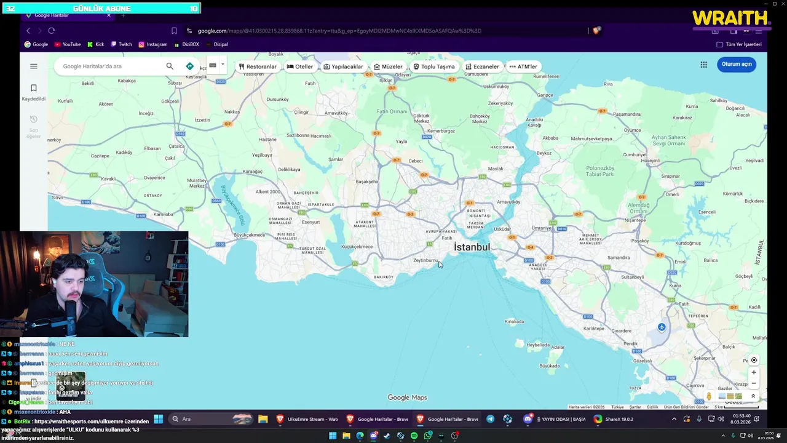The width and height of the screenshot is (787, 443).
Task: Show my current location on map
Action: coord(754,361)
